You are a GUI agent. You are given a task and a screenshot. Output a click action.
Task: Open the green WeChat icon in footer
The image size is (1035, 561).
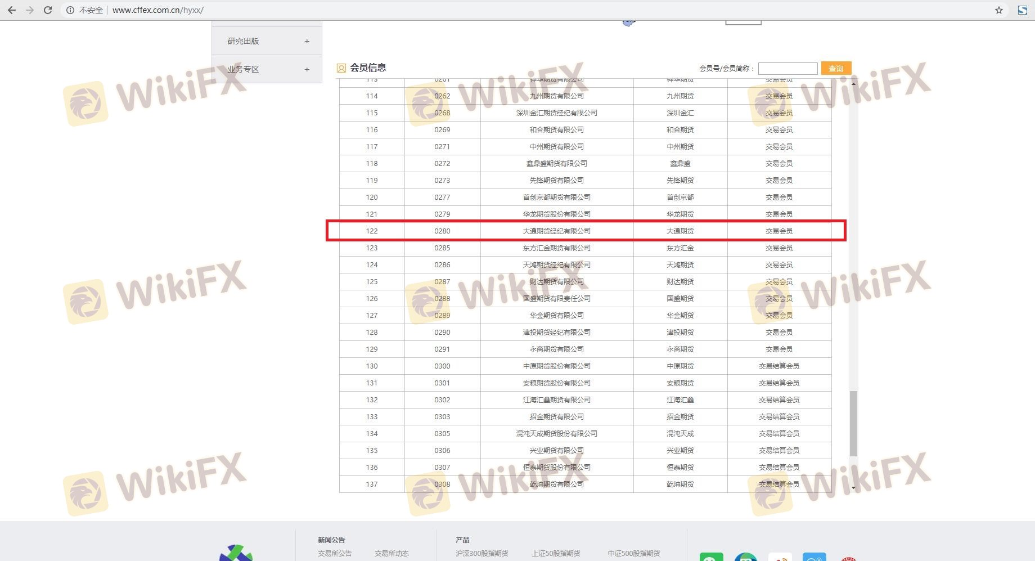pyautogui.click(x=711, y=557)
